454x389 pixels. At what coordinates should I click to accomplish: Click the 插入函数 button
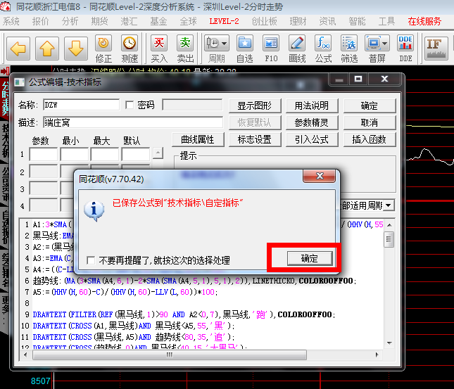(x=369, y=139)
